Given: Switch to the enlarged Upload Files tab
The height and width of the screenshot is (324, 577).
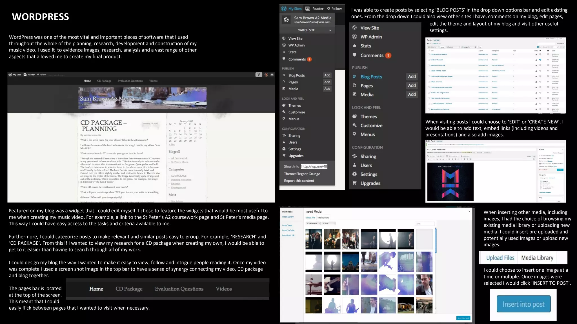Looking at the screenshot, I should [500, 258].
